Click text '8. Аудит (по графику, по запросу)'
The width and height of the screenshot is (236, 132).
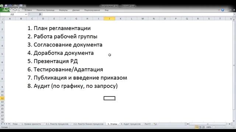pos(73,86)
